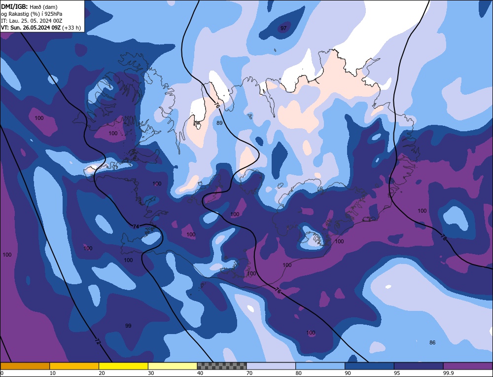Click the '95' tick label on the legend
The height and width of the screenshot is (377, 493).
[x=397, y=373]
